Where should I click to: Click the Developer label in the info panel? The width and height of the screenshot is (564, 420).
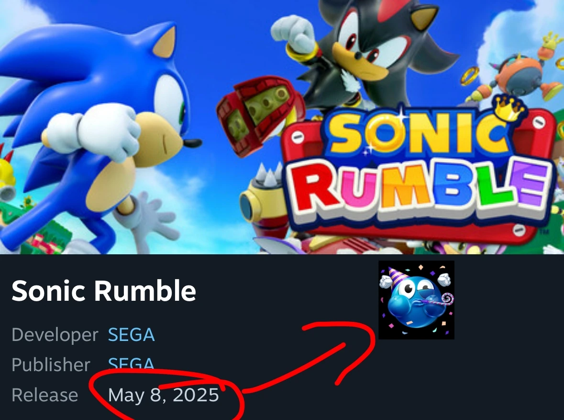54,334
